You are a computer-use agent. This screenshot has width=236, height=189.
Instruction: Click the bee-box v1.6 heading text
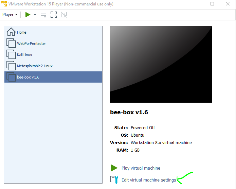tap(129, 112)
